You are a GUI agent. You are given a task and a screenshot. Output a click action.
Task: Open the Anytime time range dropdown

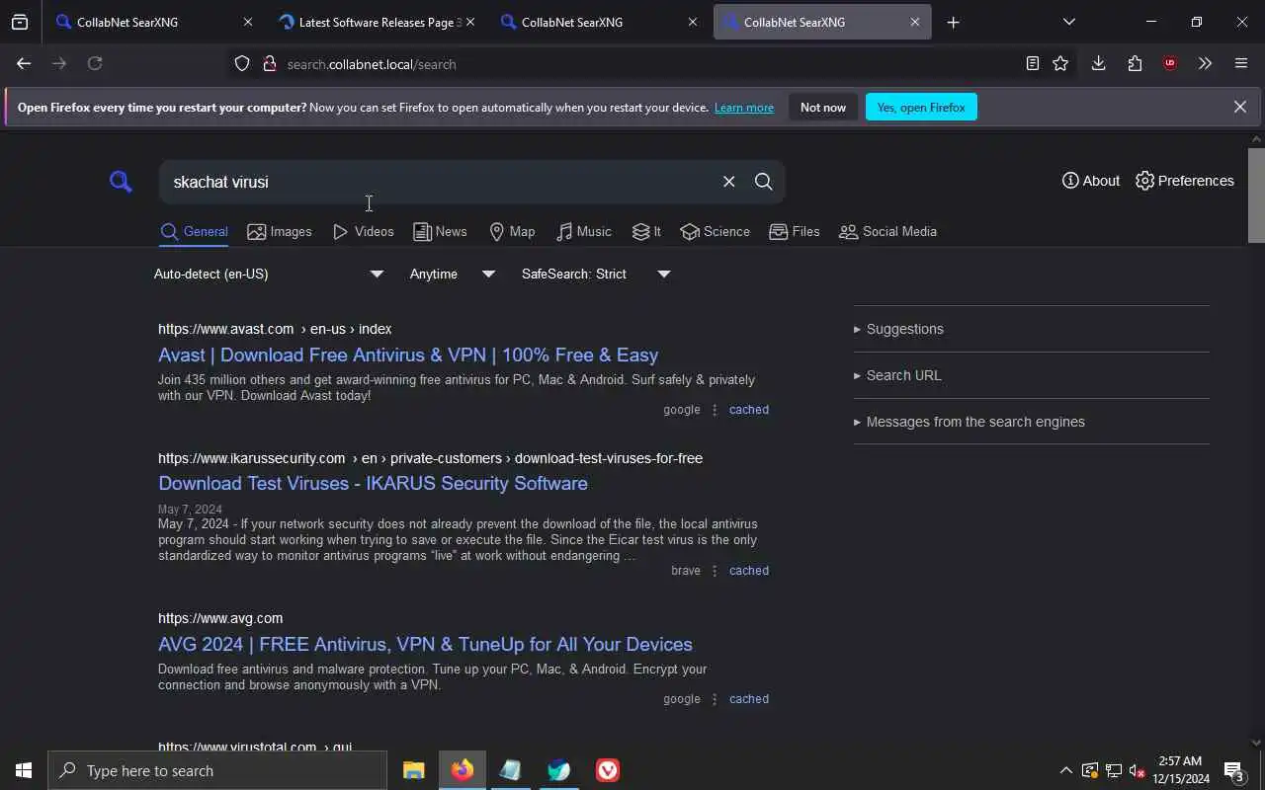coord(452,274)
